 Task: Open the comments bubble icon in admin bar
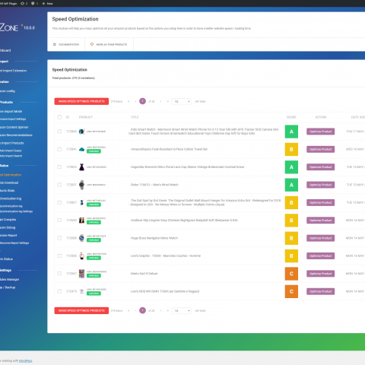point(33,4)
